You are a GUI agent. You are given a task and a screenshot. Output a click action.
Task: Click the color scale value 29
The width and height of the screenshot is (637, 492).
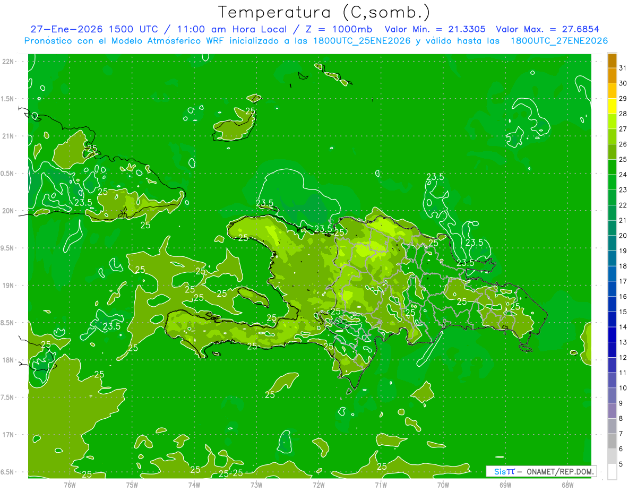[x=623, y=99]
